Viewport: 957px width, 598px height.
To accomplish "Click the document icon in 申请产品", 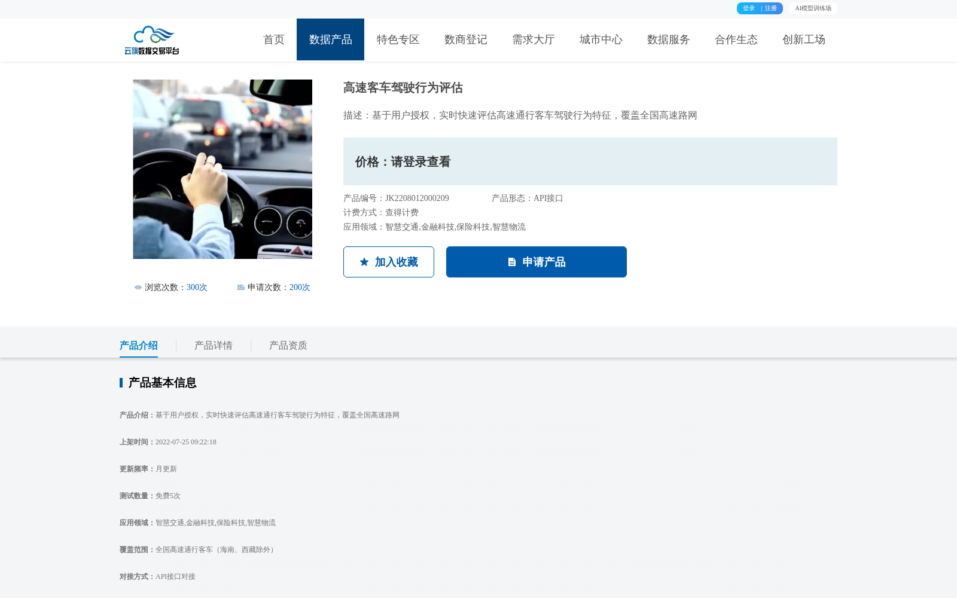I will 512,262.
